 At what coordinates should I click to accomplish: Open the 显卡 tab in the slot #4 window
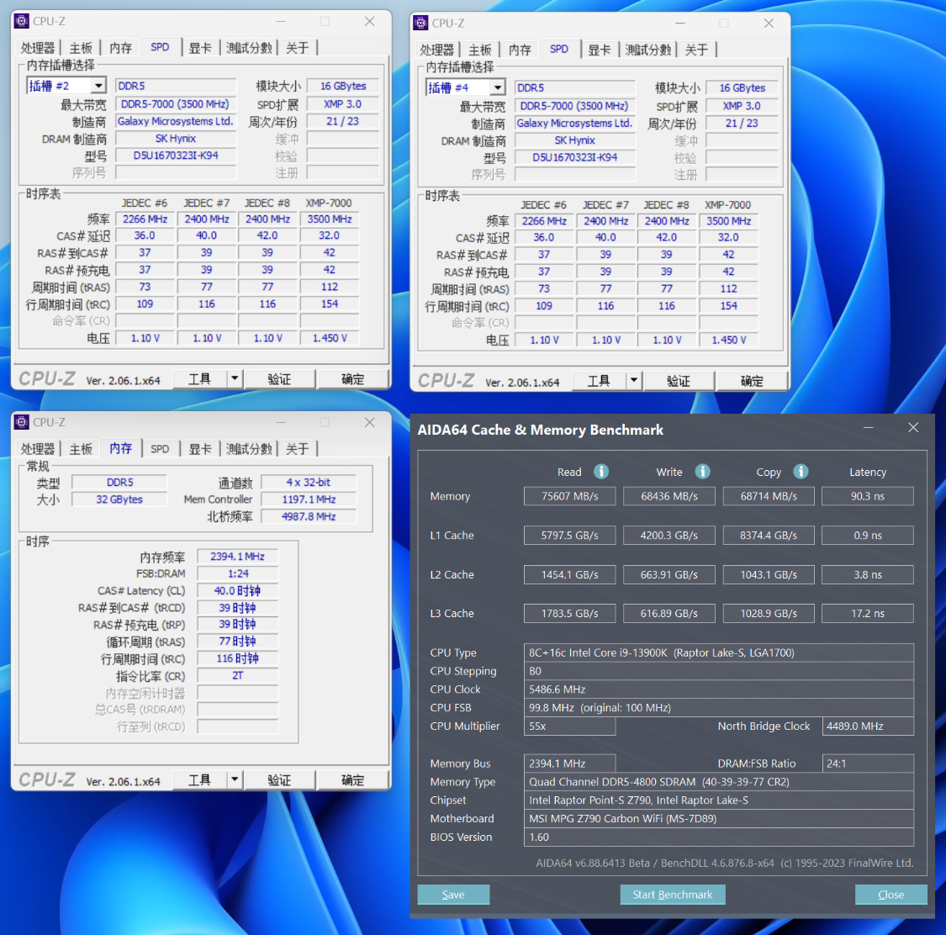(x=599, y=50)
